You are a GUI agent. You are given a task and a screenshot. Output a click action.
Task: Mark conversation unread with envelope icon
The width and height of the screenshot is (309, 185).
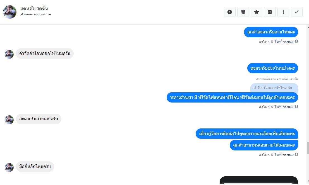coord(270,12)
